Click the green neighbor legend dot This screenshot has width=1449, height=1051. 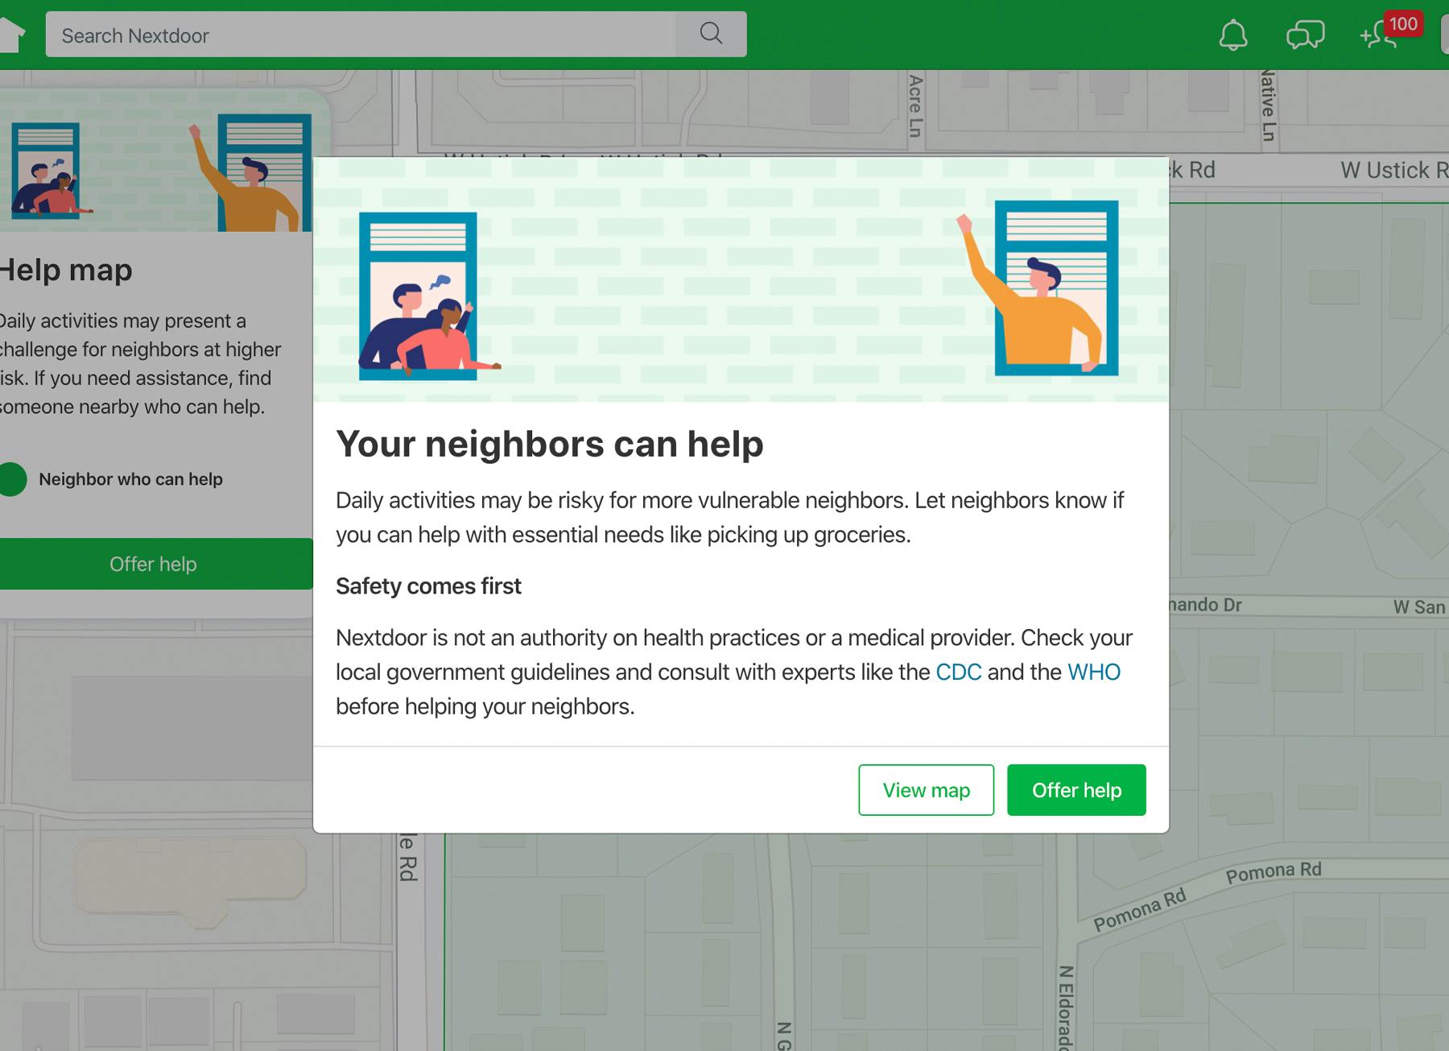click(x=11, y=479)
